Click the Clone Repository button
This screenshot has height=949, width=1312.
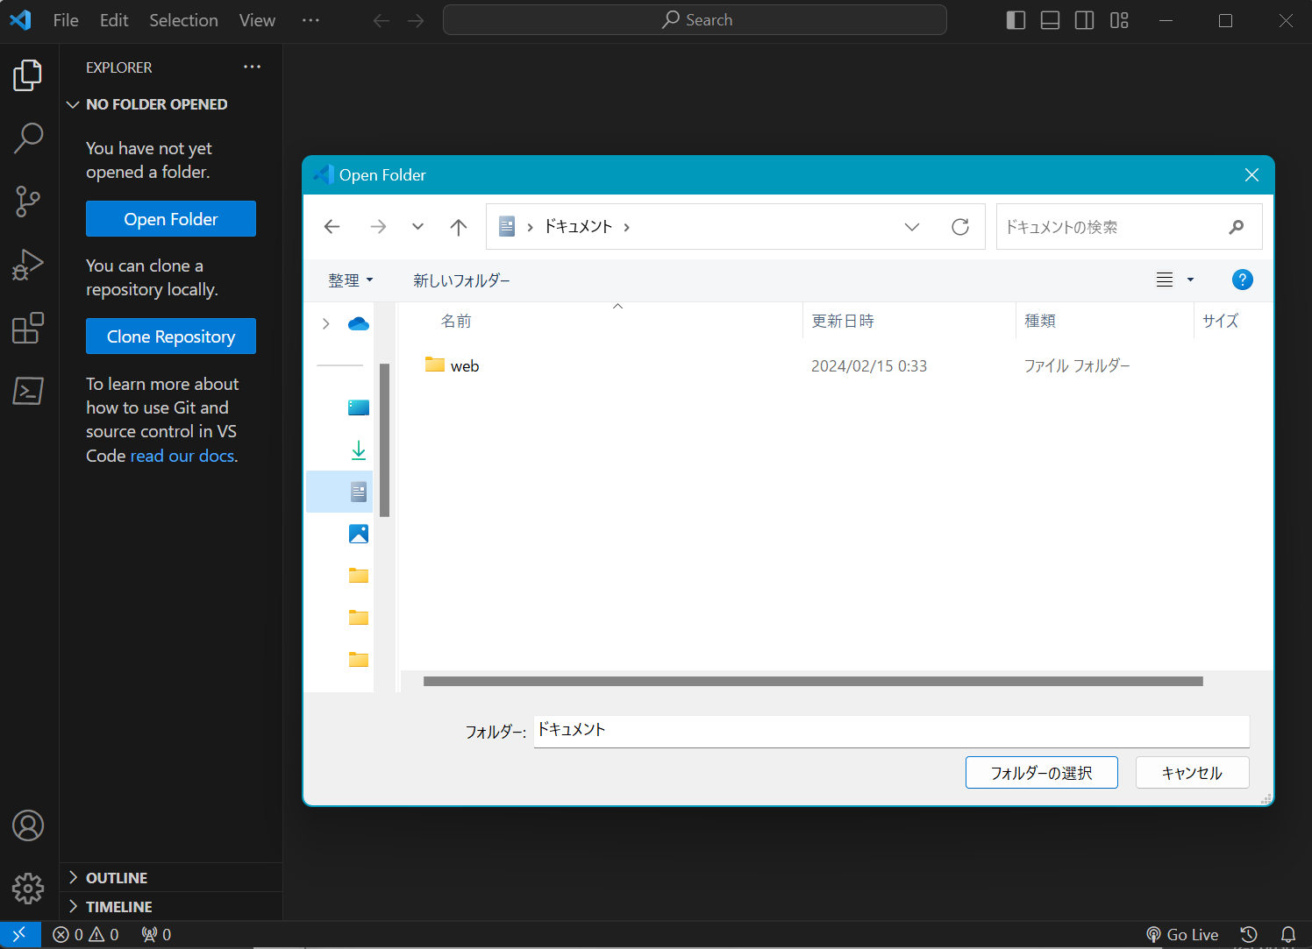tap(171, 336)
